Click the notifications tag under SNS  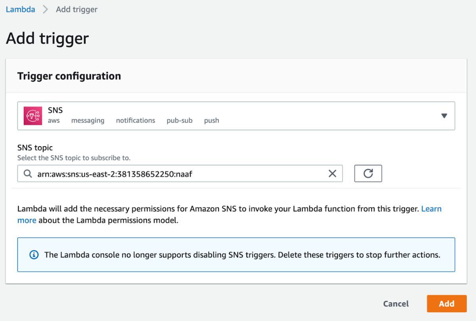tap(135, 120)
